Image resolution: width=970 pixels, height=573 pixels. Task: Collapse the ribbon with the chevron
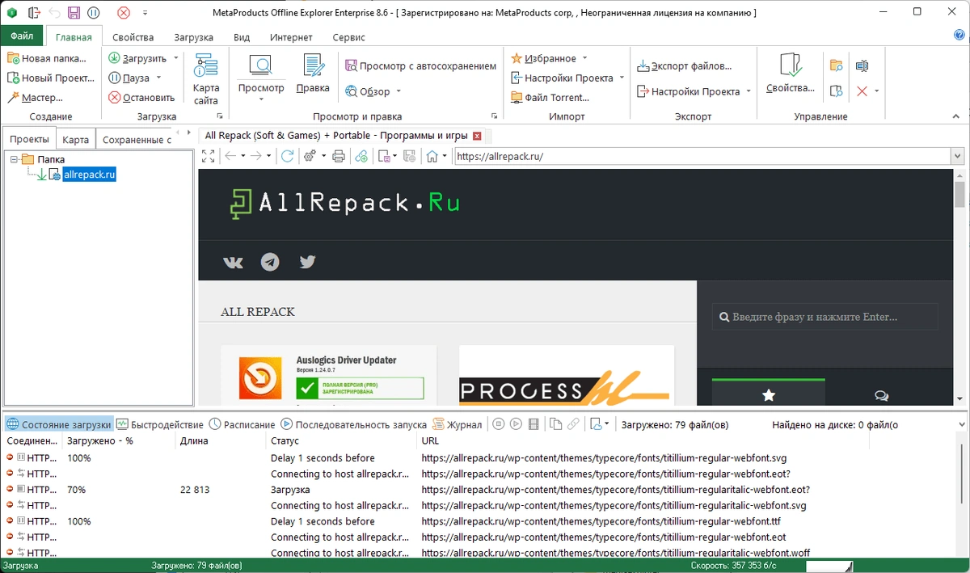[957, 116]
